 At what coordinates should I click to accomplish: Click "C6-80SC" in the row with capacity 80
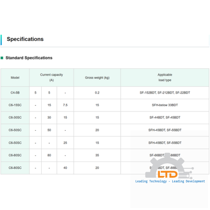pyautogui.click(x=15, y=155)
